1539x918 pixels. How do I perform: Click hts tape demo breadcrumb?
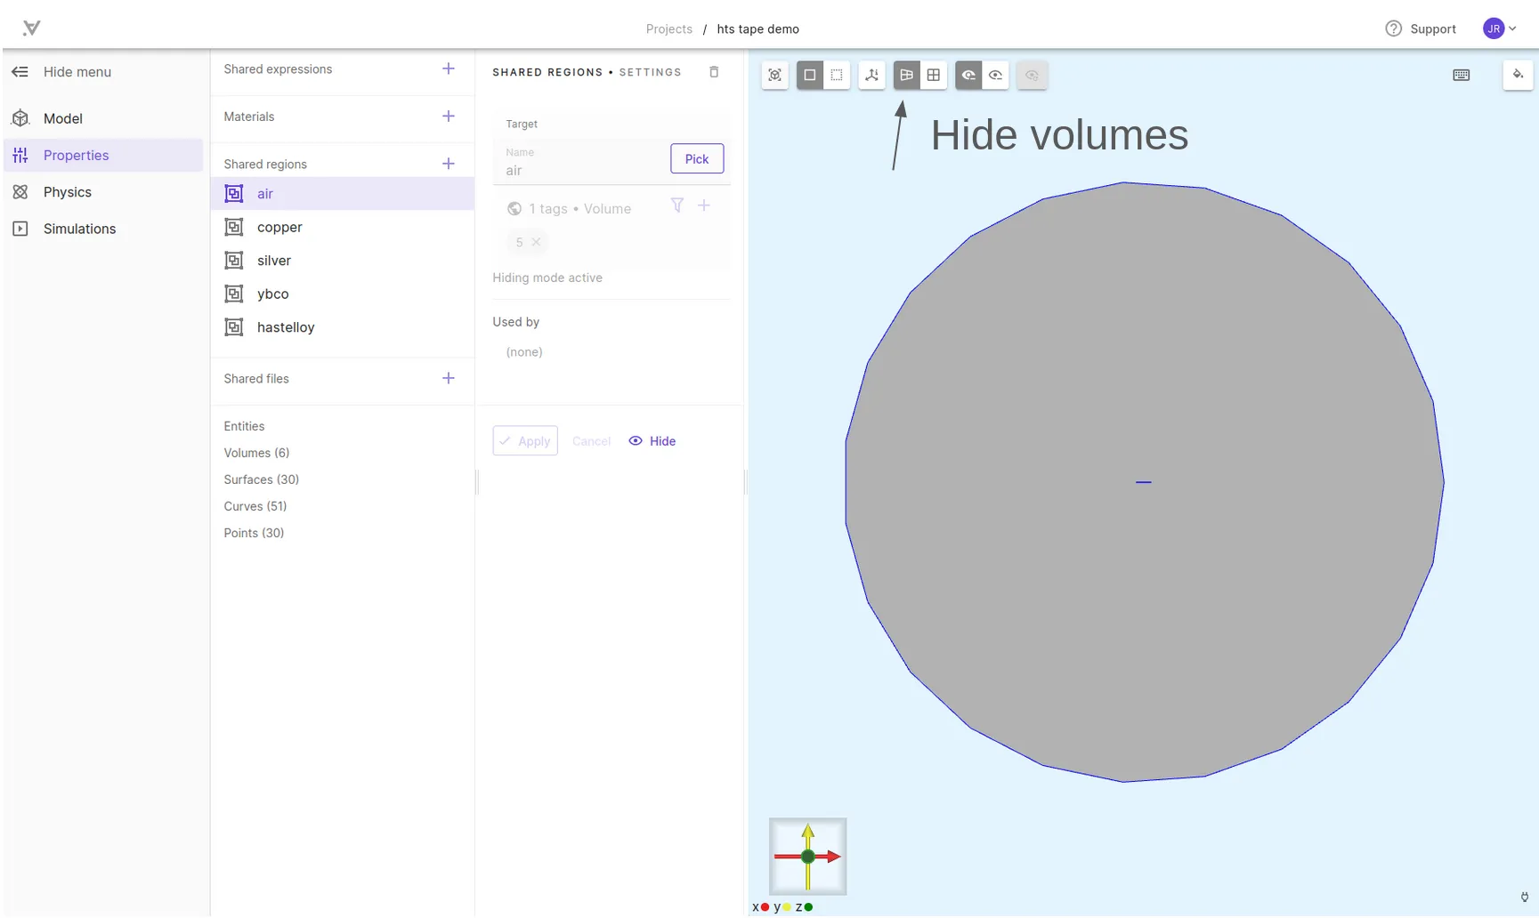click(758, 28)
